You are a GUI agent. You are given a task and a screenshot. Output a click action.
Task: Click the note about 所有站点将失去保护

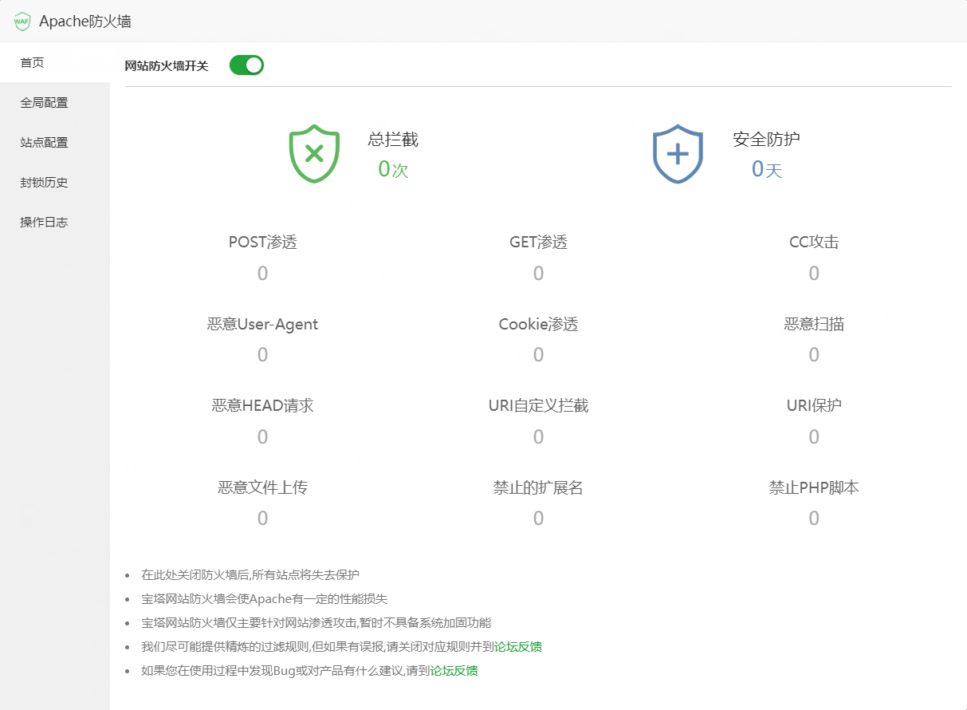(250, 574)
